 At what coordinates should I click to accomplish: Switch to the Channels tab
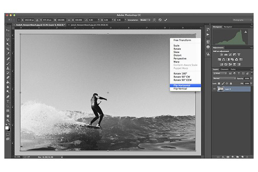[224, 69]
